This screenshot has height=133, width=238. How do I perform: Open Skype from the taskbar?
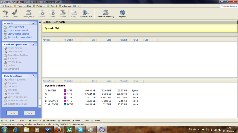tap(80, 129)
